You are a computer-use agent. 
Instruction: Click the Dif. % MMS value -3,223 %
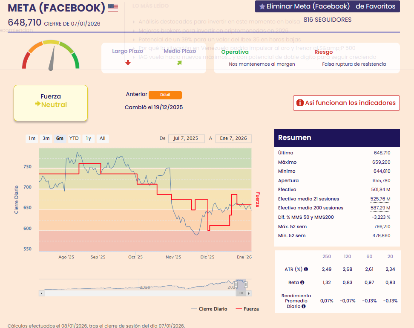tap(381, 217)
